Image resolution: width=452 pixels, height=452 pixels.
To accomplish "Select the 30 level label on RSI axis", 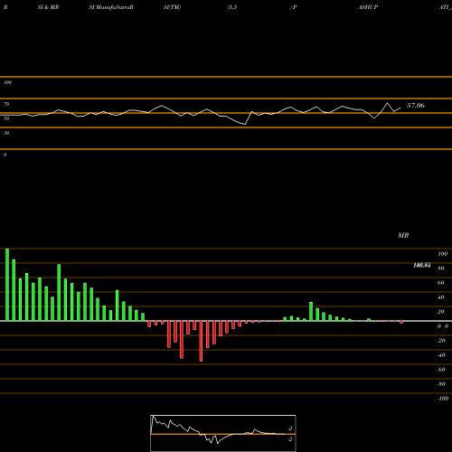I will pyautogui.click(x=6, y=133).
